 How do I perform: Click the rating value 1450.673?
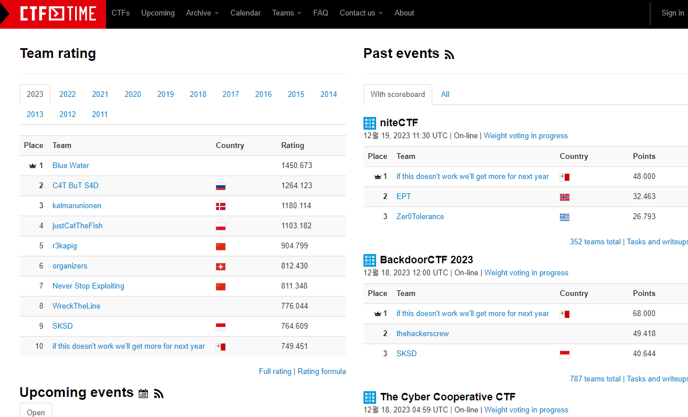[x=297, y=165]
